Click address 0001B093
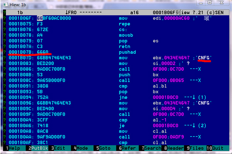 (20, 92)
